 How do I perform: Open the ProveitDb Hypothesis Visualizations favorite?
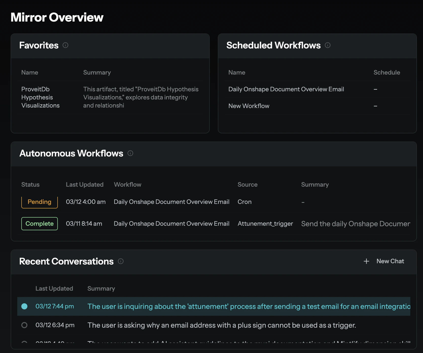pos(40,97)
